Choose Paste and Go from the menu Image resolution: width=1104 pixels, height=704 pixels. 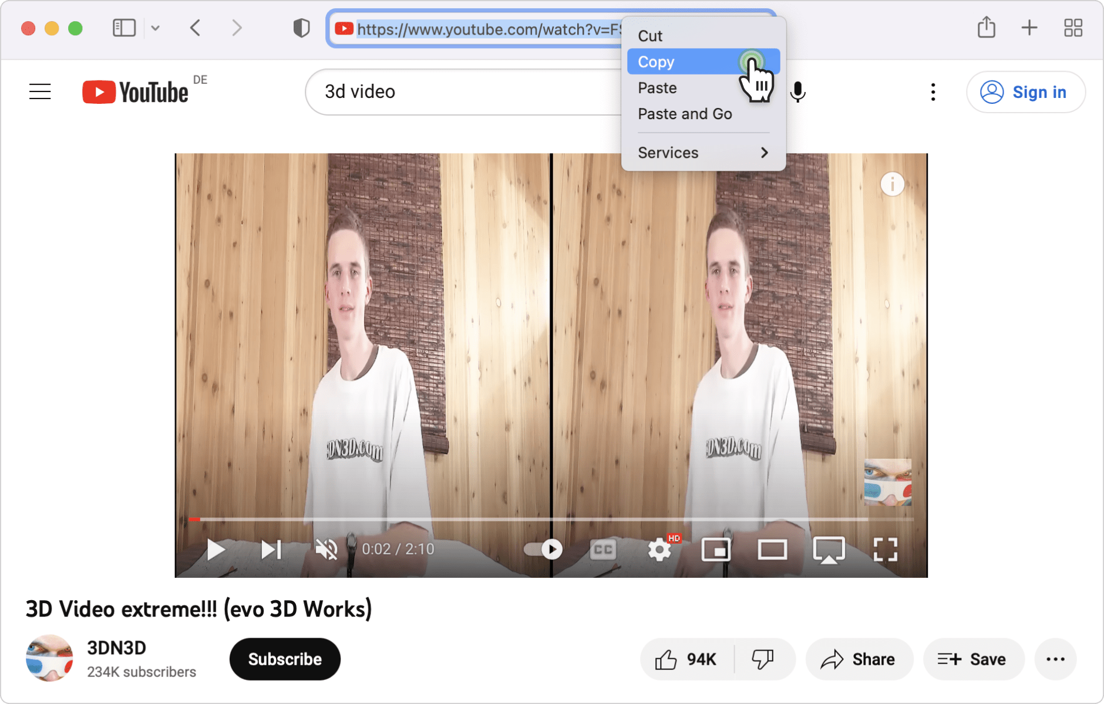click(684, 114)
